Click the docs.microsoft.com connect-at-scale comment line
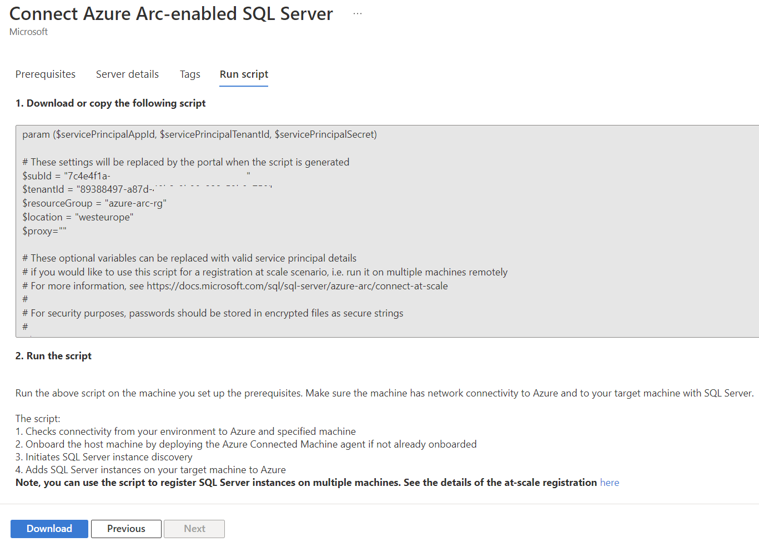Screen dimensions: 759x547 235,286
